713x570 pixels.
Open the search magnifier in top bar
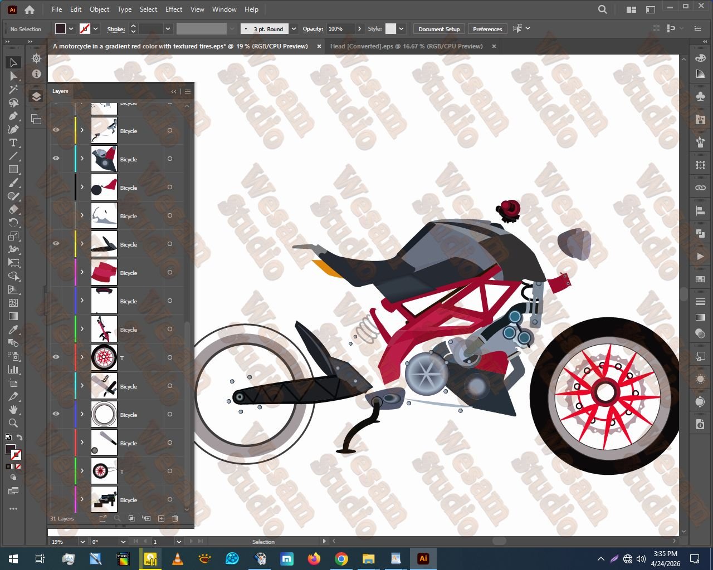pyautogui.click(x=603, y=9)
